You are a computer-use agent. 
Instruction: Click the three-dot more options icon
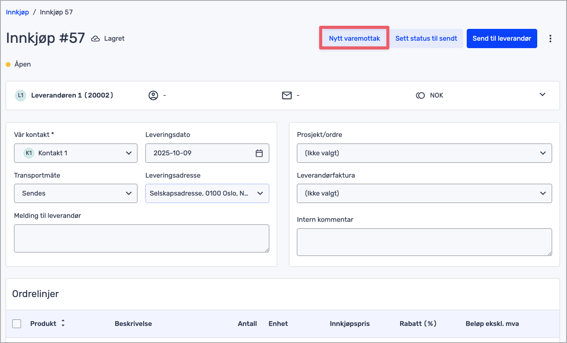[x=550, y=38]
